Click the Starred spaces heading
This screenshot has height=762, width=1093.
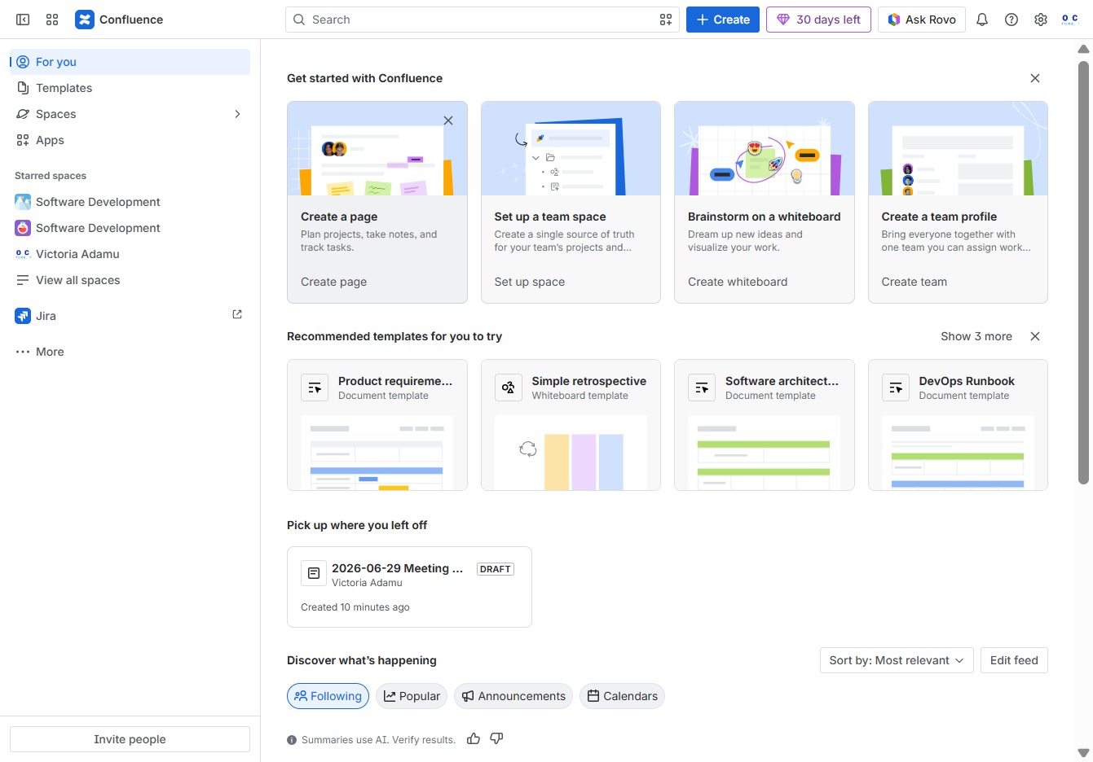[51, 176]
